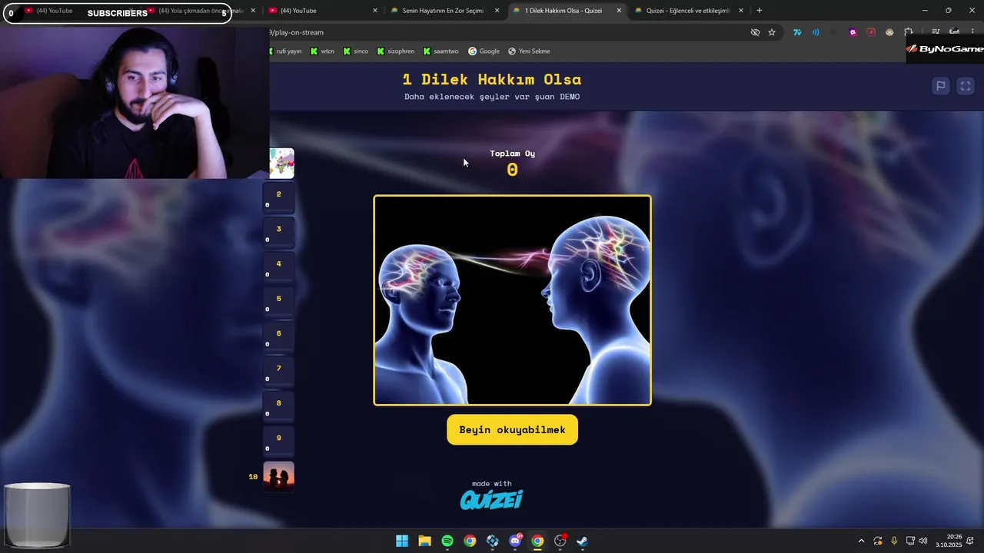Viewport: 984px width, 553px height.
Task: Click the '1 Dilek Hakkım Olsa' title
Action: pyautogui.click(x=492, y=79)
